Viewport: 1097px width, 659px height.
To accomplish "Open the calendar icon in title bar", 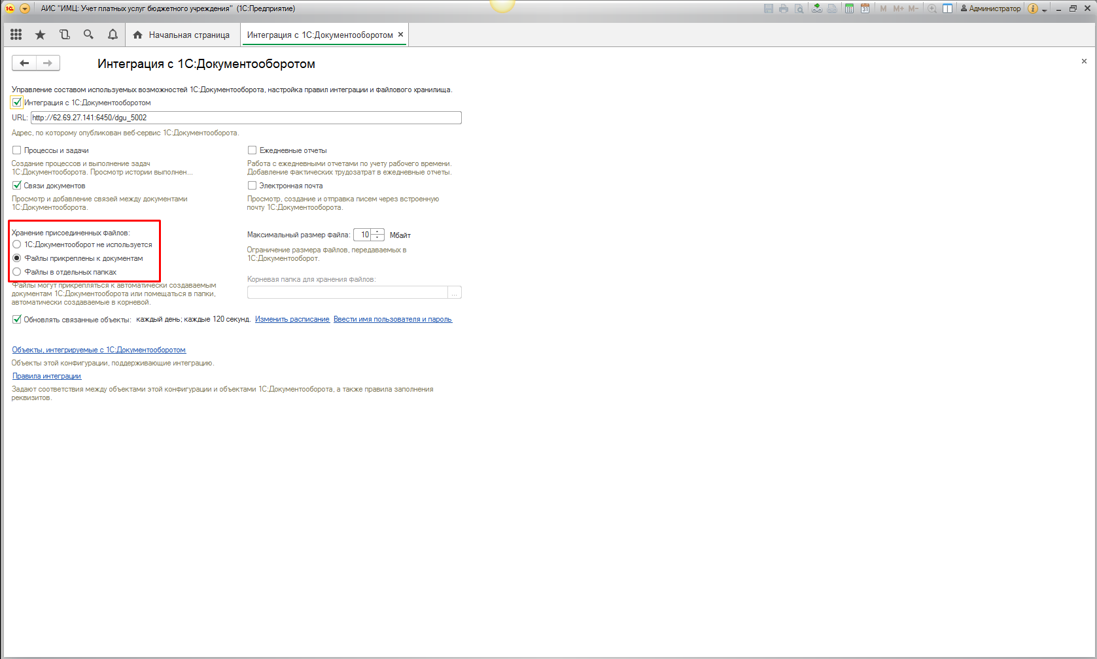I will (865, 8).
